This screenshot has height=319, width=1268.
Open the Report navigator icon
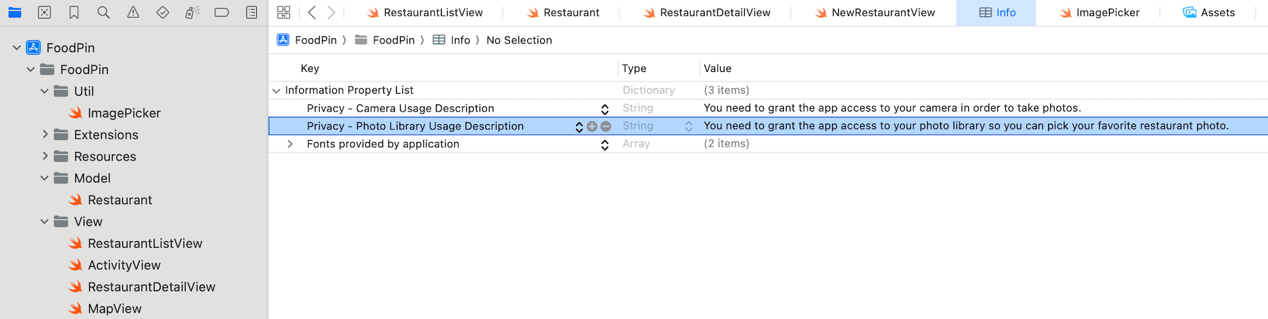[x=252, y=13]
